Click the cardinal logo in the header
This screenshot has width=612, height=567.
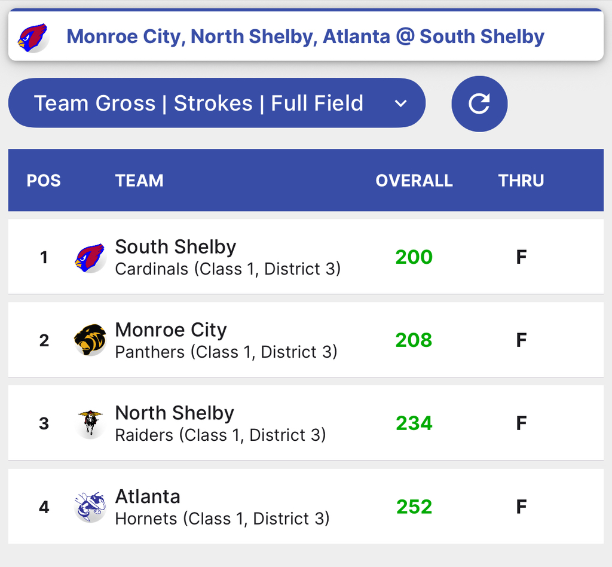pos(32,37)
